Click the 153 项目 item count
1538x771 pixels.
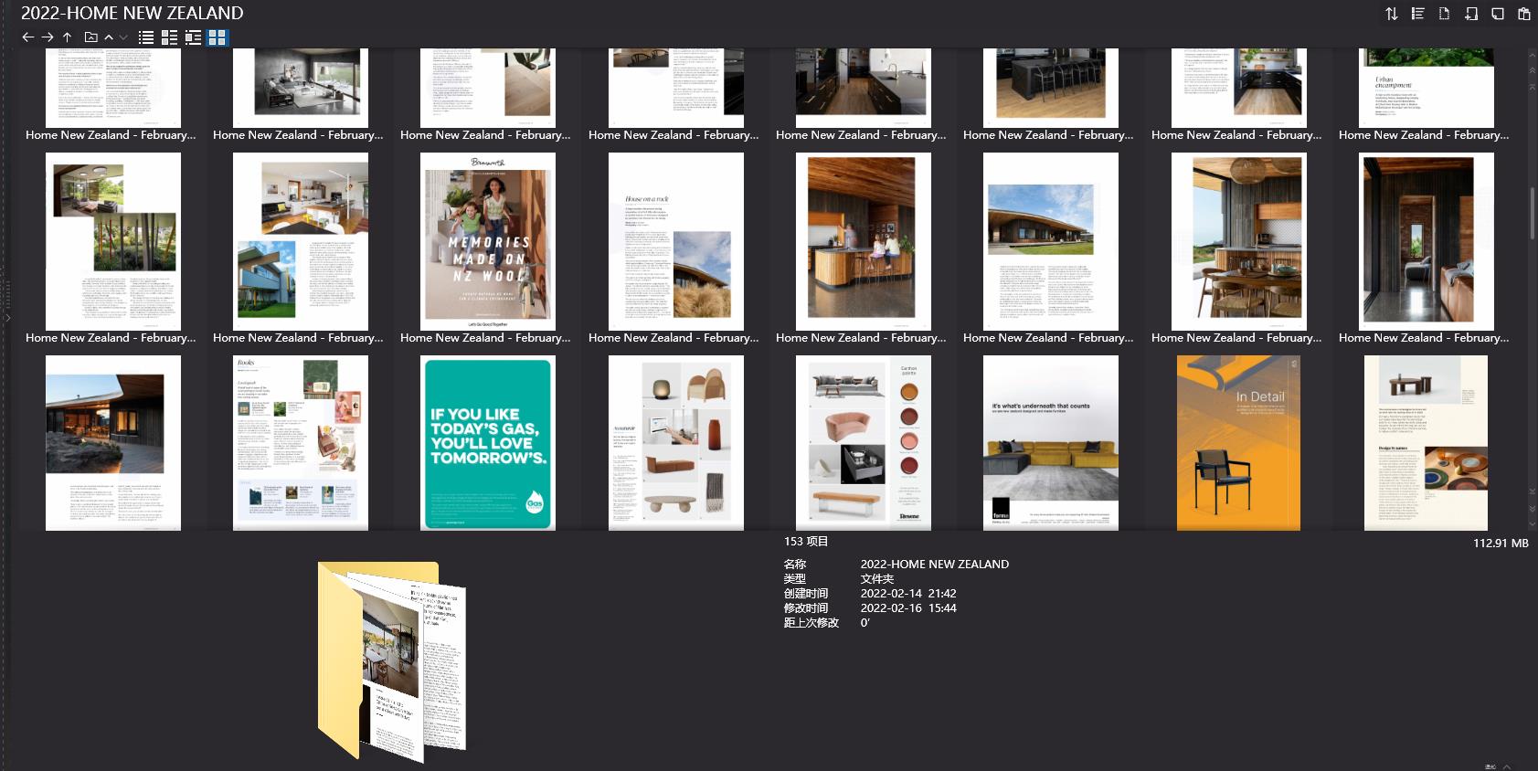pyautogui.click(x=806, y=541)
